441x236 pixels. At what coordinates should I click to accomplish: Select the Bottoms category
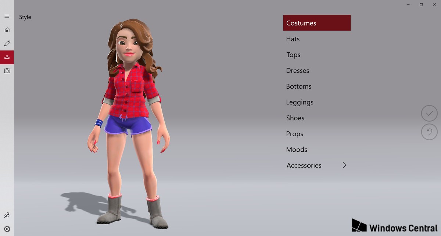tap(299, 86)
